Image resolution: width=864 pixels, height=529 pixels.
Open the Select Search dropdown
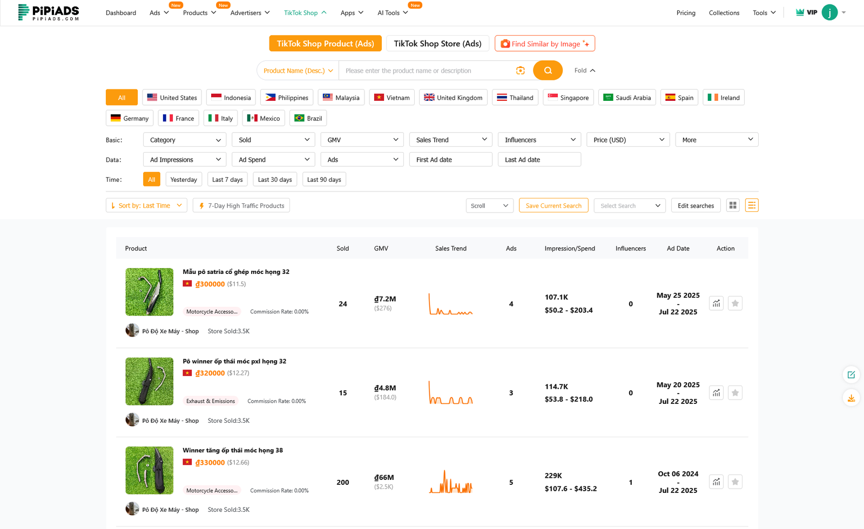(630, 205)
